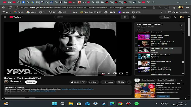The height and width of the screenshot is (107, 191).
Task: Expand the description with ...more
Action: (x=8, y=93)
